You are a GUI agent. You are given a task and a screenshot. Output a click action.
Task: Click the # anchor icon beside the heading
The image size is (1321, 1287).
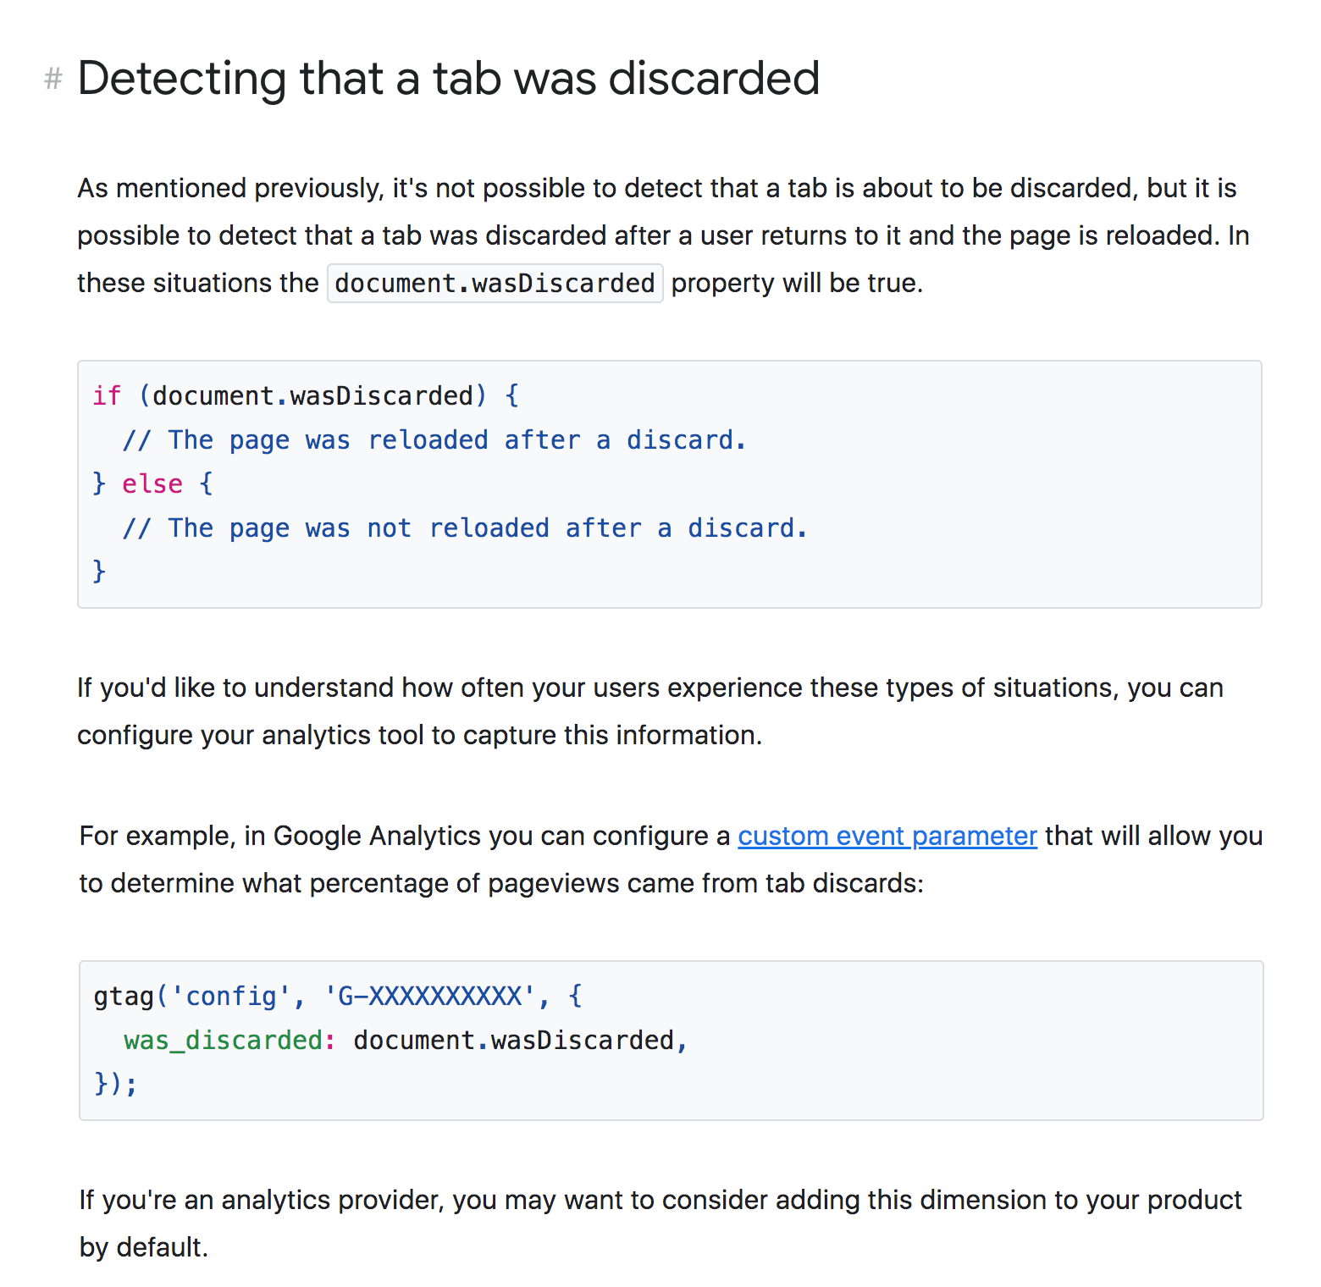[53, 80]
